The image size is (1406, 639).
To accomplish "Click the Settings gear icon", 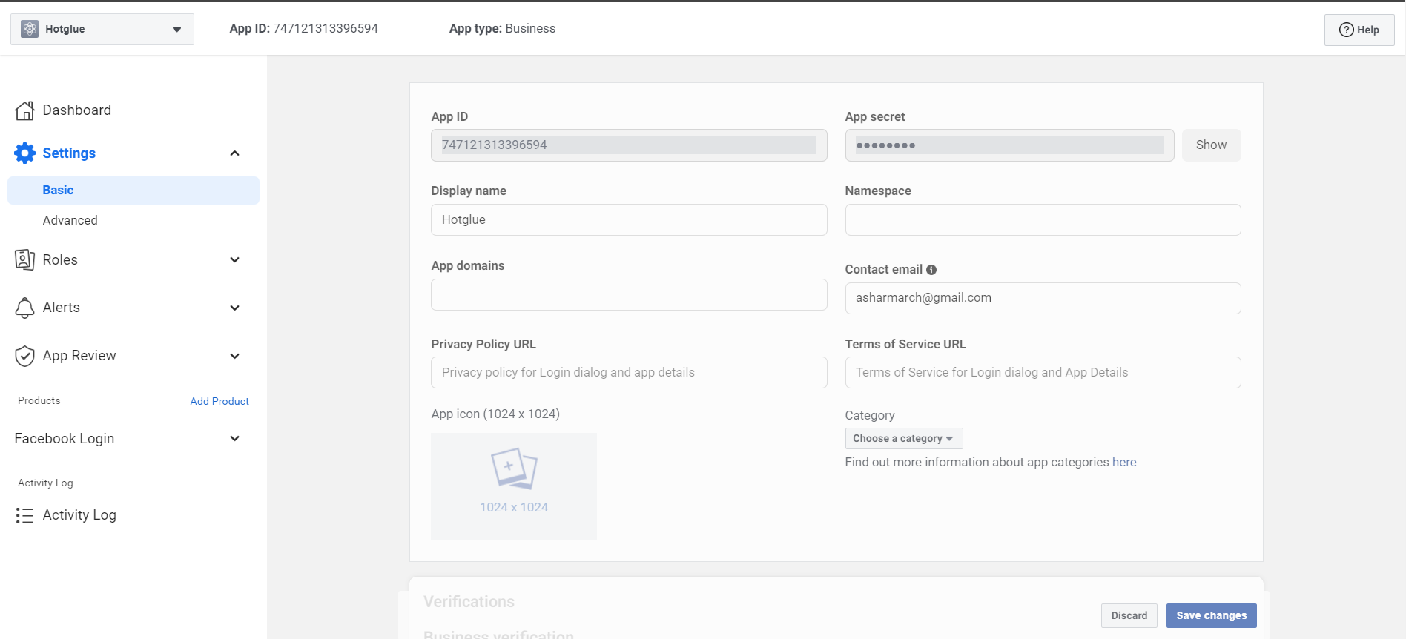I will click(x=24, y=153).
